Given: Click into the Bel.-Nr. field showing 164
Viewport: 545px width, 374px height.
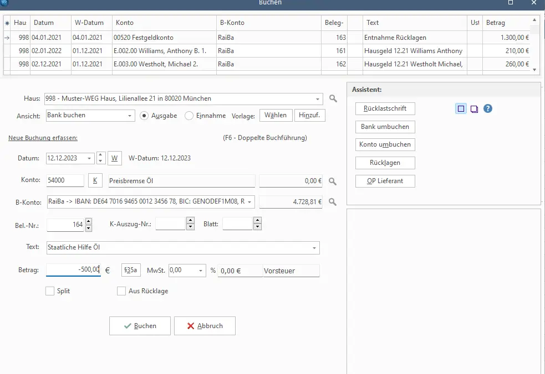Looking at the screenshot, I should click(x=65, y=225).
